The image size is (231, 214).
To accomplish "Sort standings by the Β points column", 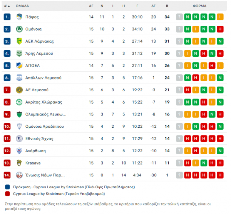I will point(167,6).
